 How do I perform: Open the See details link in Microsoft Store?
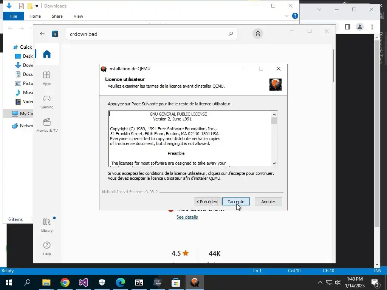coord(187,217)
